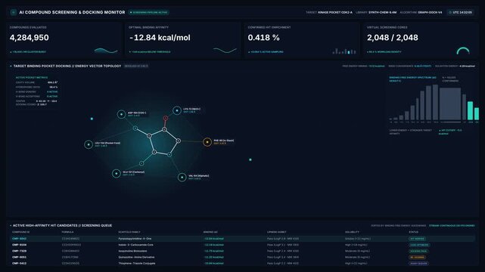Click the red oxygen atom on the ligand

tap(166, 118)
